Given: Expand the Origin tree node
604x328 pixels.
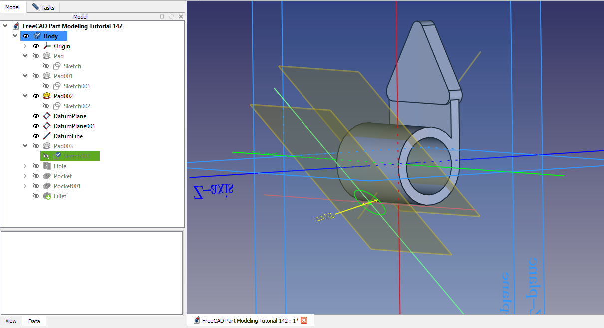Looking at the screenshot, I should [x=25, y=46].
